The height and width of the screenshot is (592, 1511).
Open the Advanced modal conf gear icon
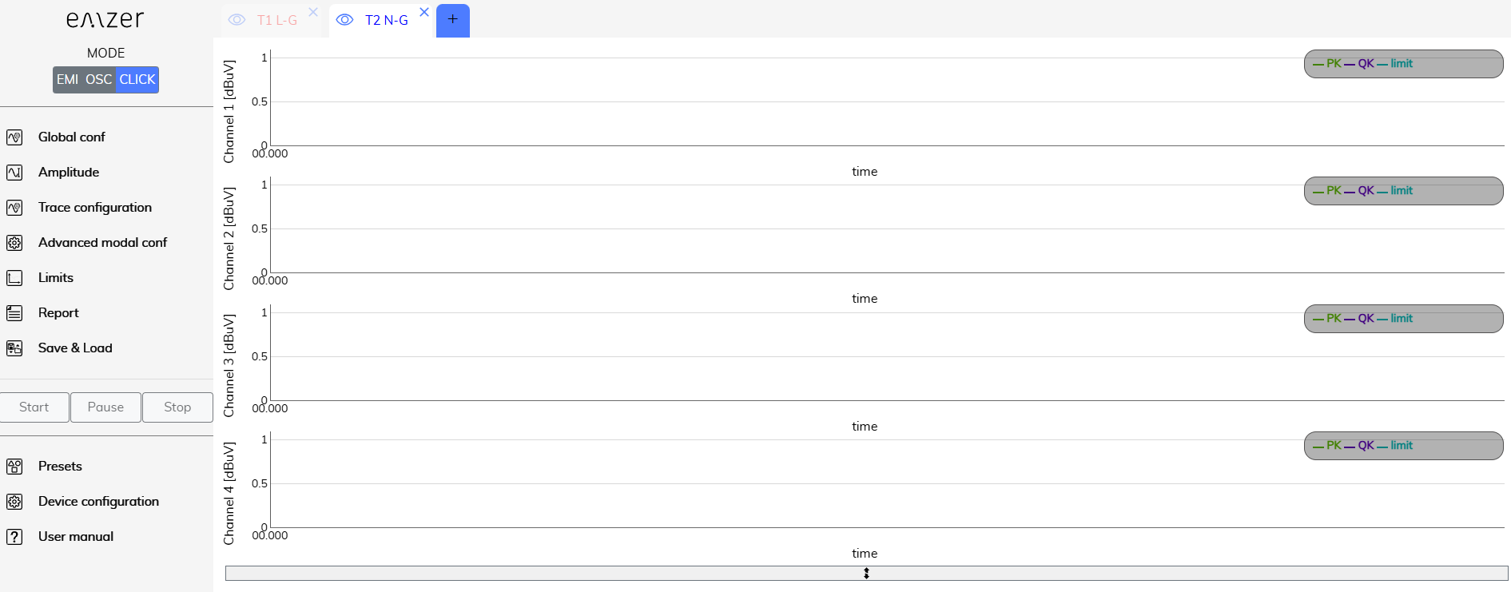point(14,243)
